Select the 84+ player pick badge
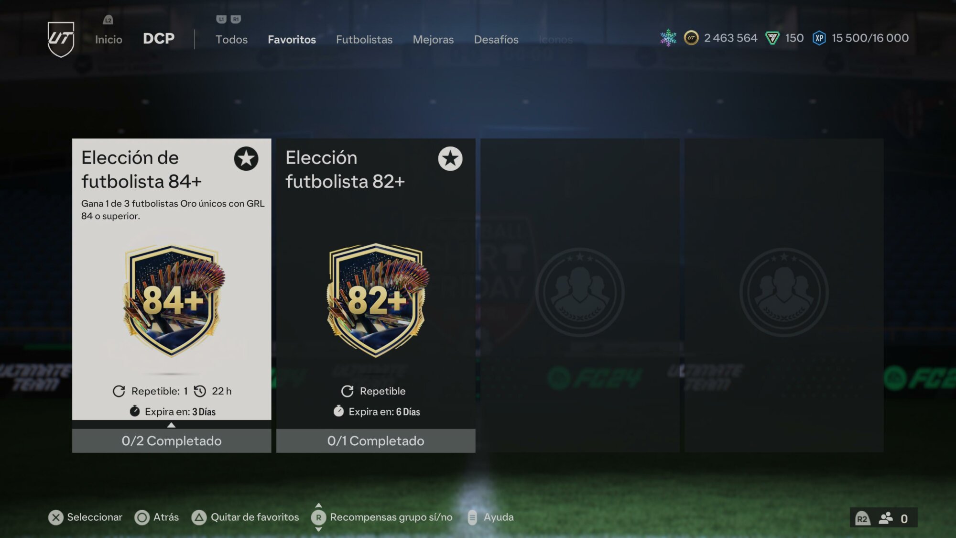The width and height of the screenshot is (956, 538). (x=173, y=301)
